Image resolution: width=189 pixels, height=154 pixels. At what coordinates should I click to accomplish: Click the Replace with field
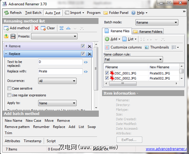click(60, 71)
